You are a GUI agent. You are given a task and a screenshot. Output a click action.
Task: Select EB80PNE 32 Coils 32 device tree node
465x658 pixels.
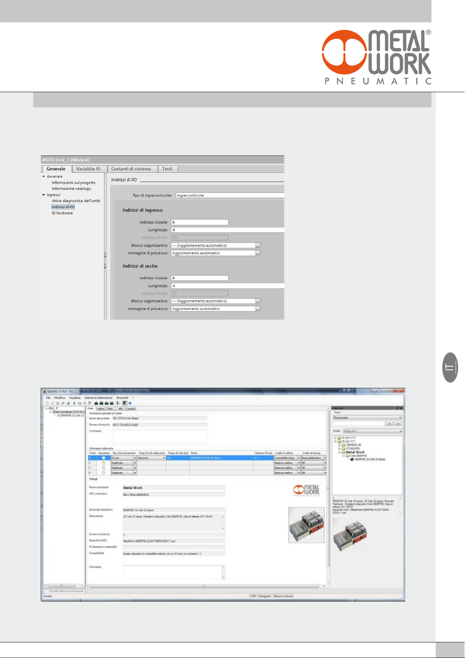71,415
